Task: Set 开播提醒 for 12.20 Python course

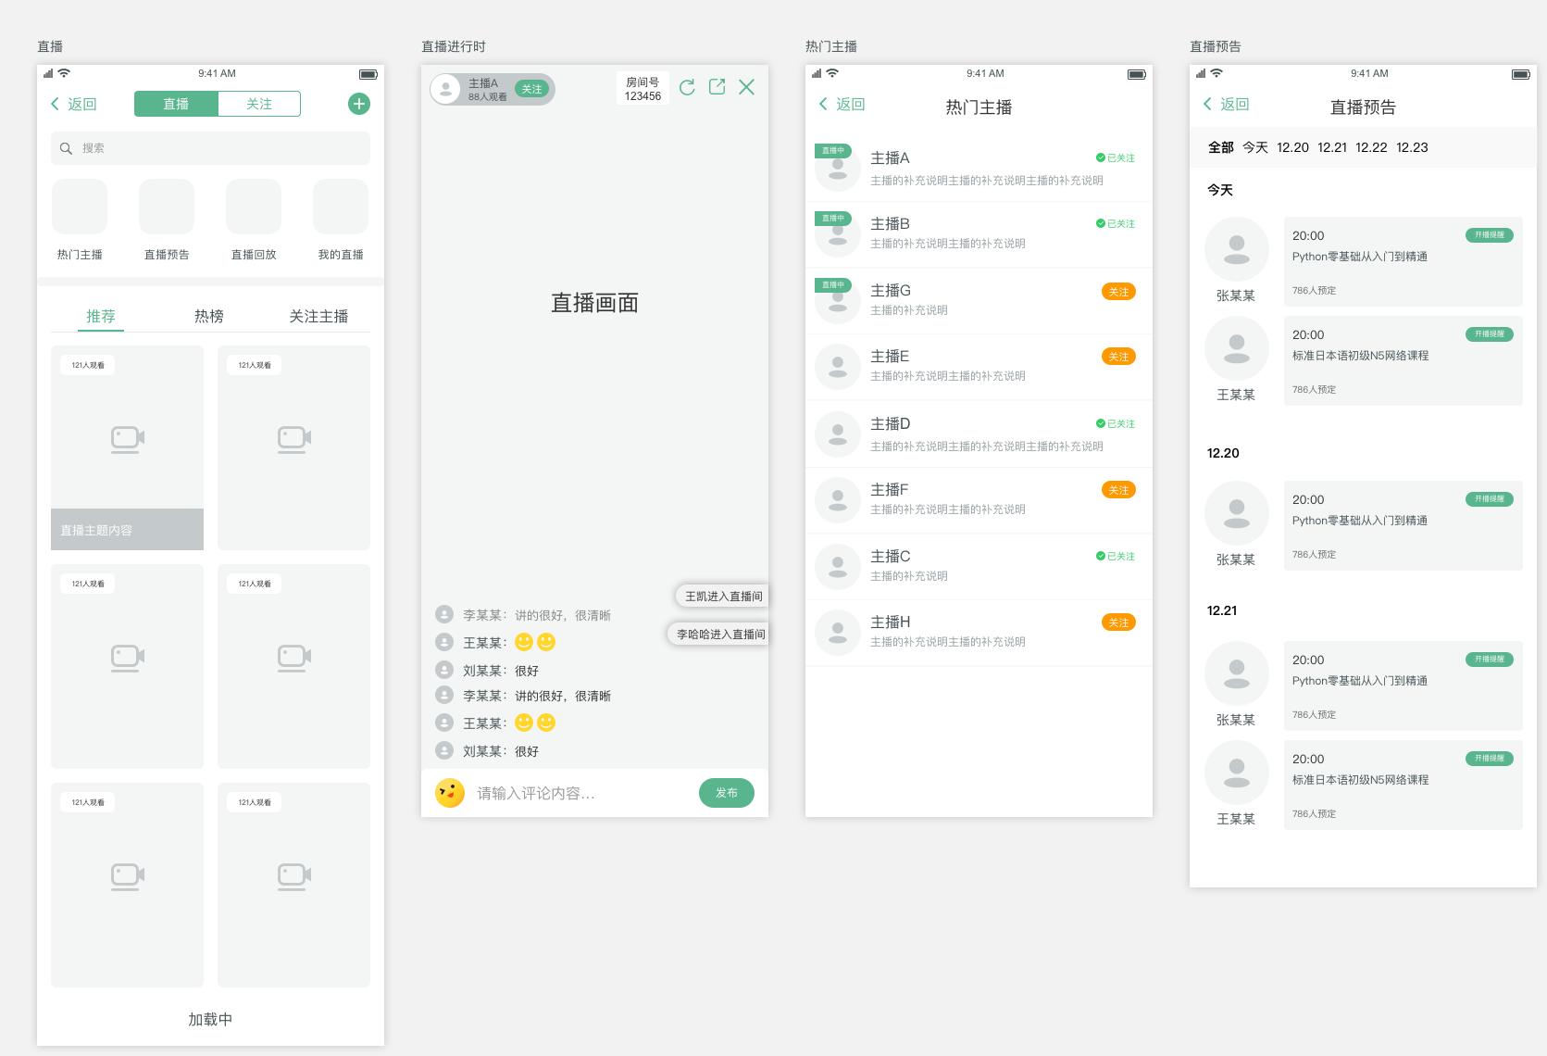Action: pyautogui.click(x=1489, y=499)
